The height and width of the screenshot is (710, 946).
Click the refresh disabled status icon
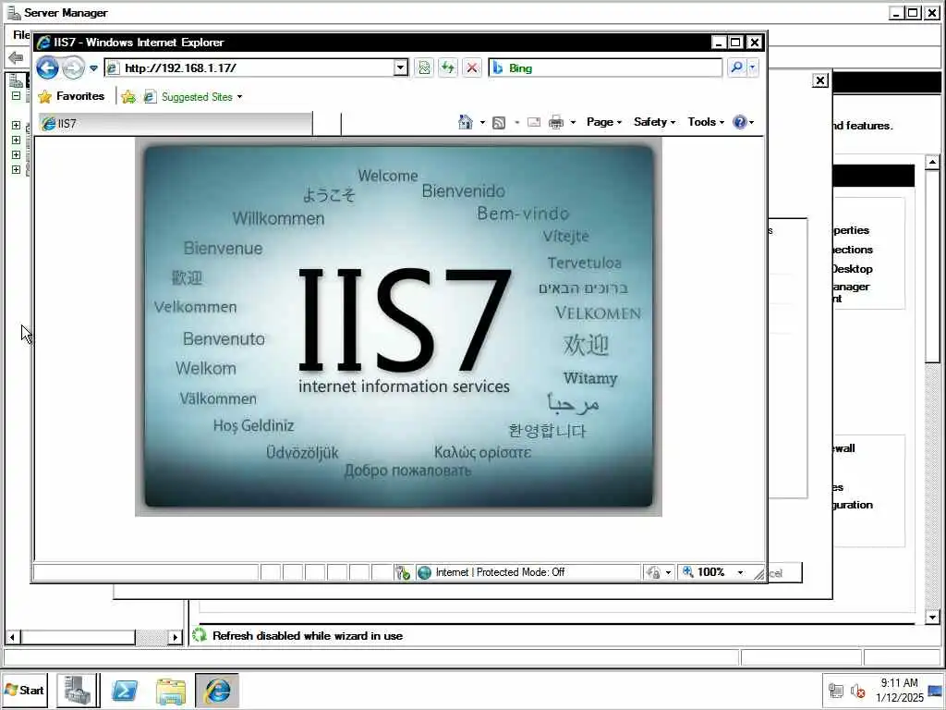[x=200, y=635]
